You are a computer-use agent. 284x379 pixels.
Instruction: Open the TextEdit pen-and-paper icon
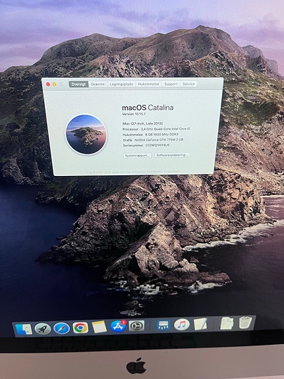click(x=200, y=324)
